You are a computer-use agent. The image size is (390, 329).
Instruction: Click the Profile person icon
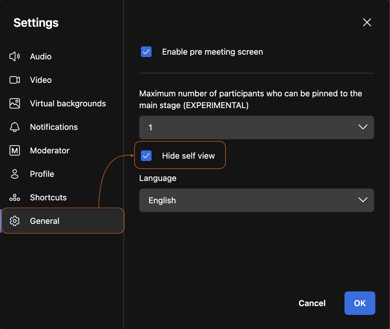tap(15, 174)
